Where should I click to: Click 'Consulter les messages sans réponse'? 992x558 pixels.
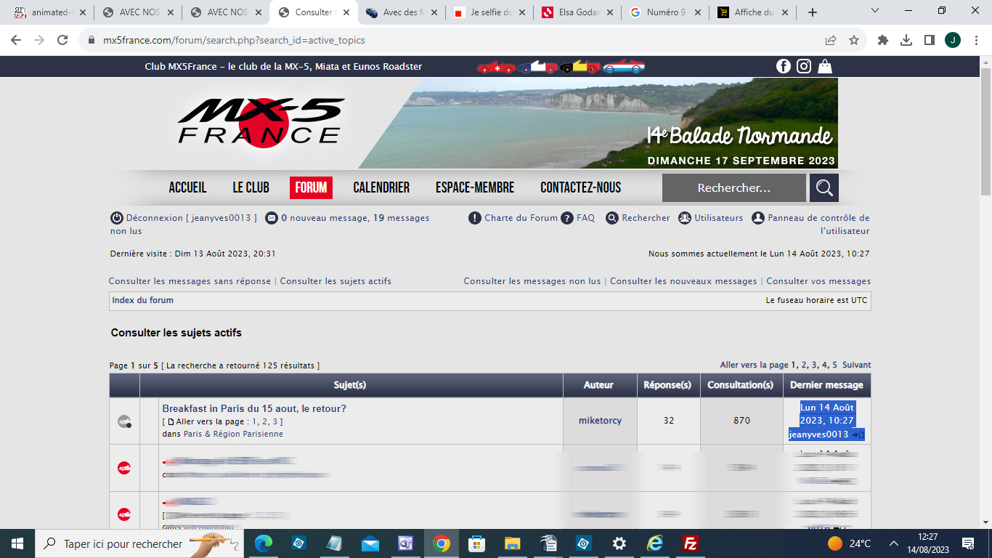point(190,281)
